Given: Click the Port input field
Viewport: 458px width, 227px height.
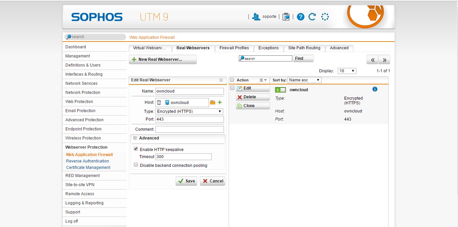Looking at the screenshot, I should (x=190, y=119).
